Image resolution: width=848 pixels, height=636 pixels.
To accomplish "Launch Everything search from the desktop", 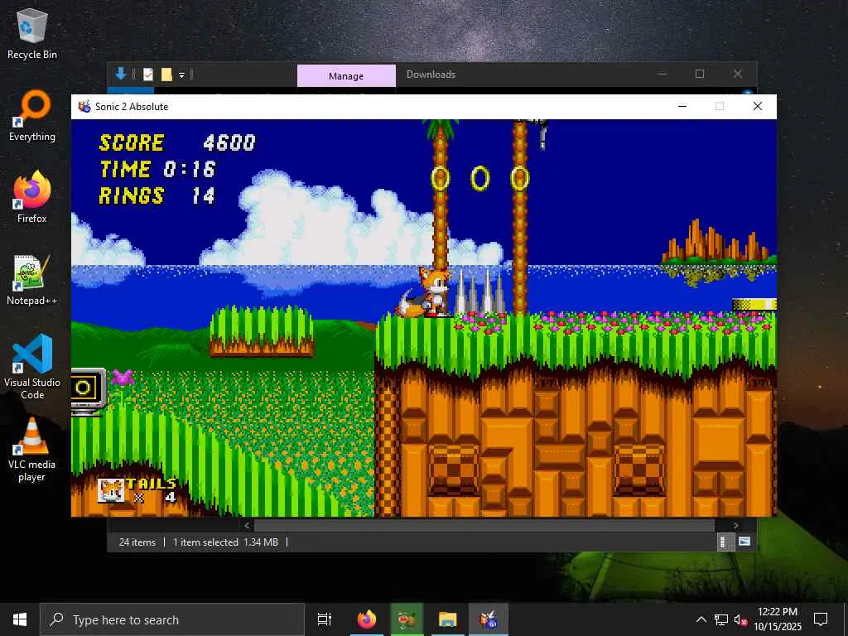I will click(x=32, y=116).
